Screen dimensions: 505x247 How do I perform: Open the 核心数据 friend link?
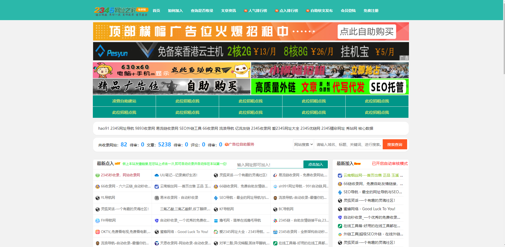tap(366, 128)
